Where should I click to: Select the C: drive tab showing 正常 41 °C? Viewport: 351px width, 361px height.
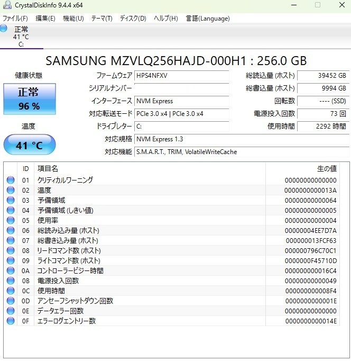(x=21, y=37)
